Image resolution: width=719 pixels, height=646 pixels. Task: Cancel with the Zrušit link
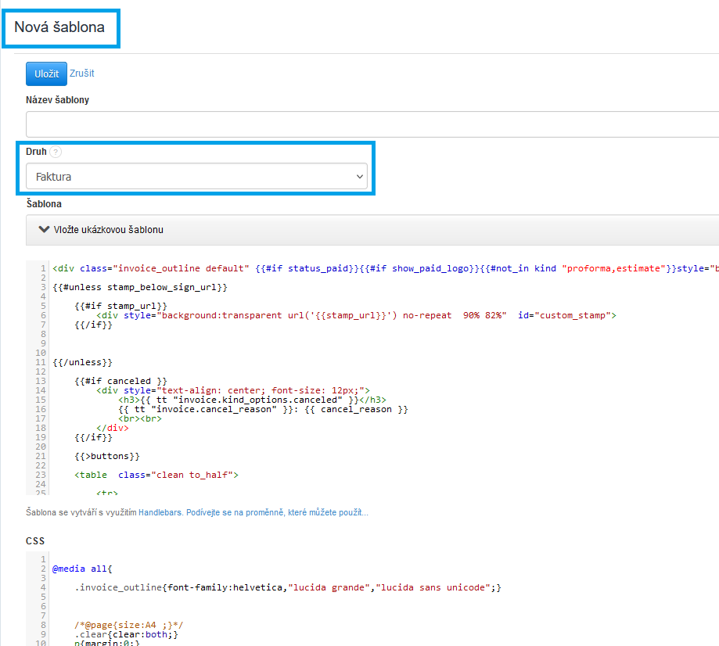82,74
